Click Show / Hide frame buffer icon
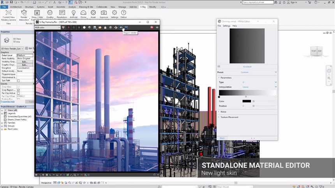 point(37,13)
